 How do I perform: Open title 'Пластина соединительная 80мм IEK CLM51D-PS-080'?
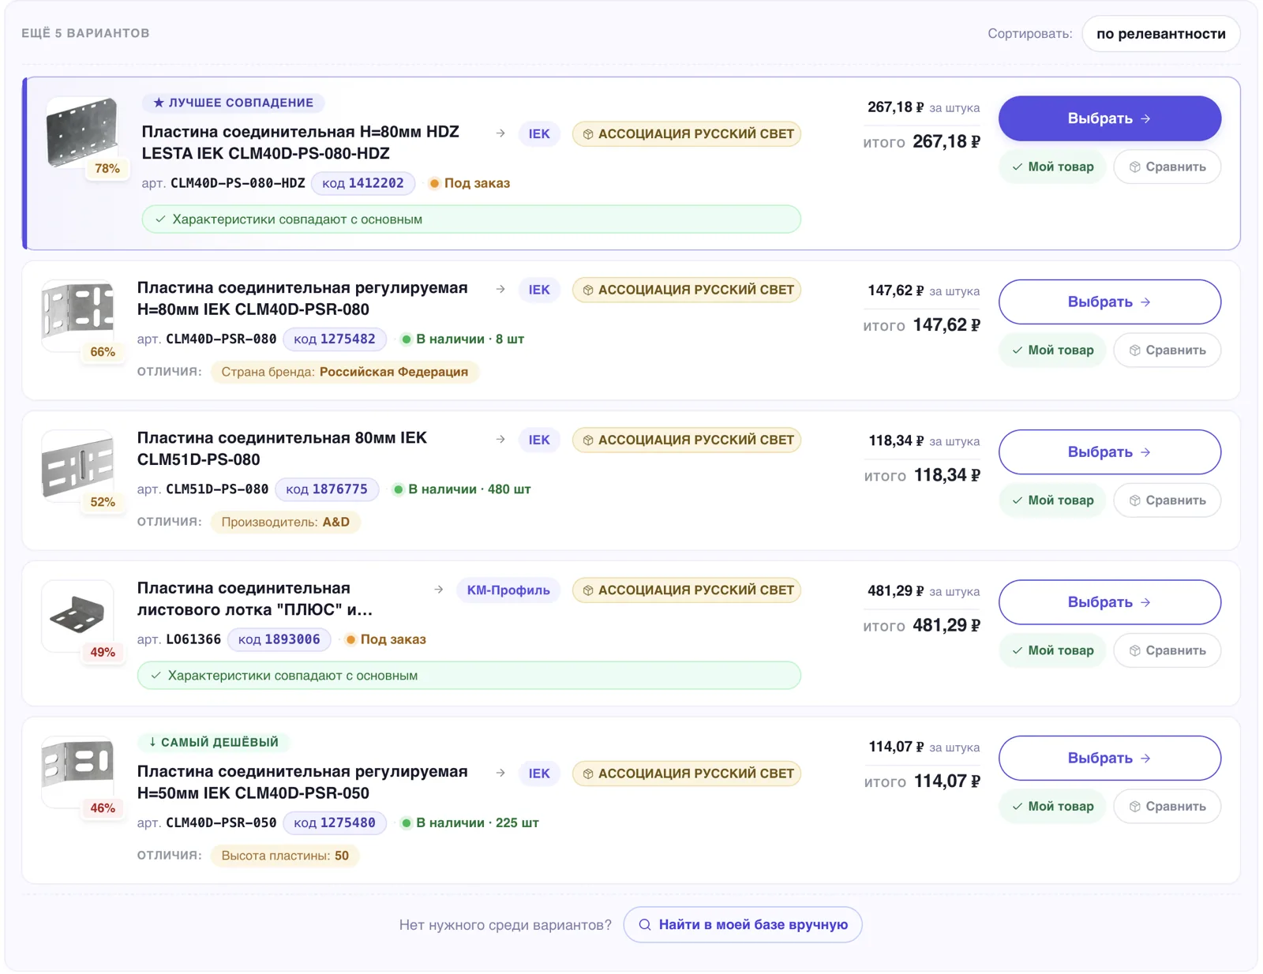(282, 448)
